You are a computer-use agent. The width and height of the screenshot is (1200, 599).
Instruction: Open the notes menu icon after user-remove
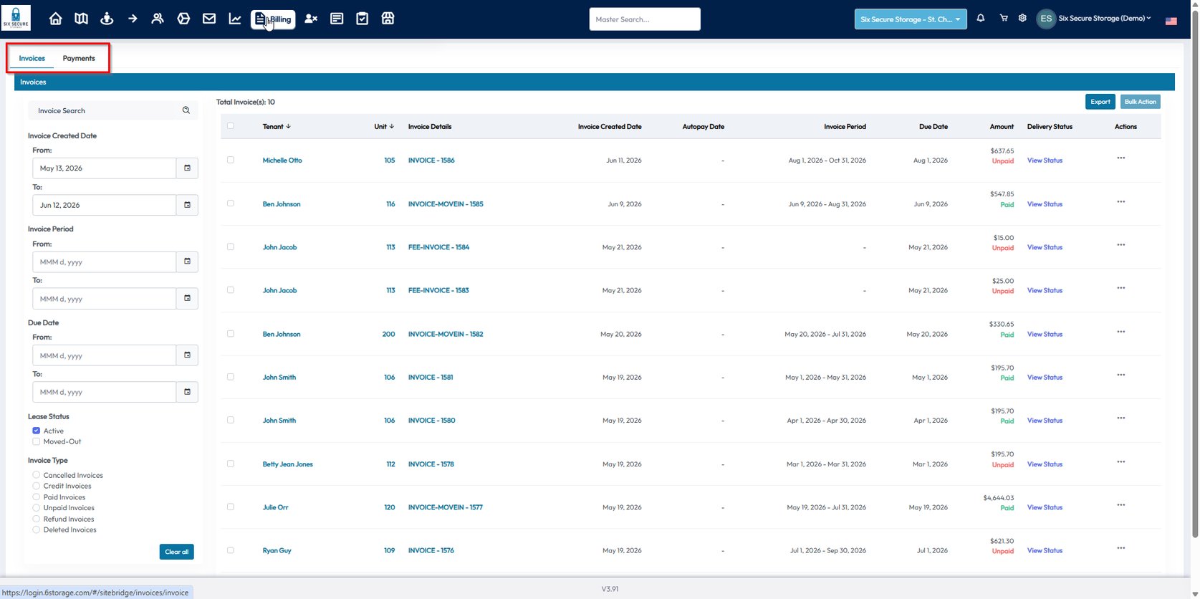[x=337, y=19]
